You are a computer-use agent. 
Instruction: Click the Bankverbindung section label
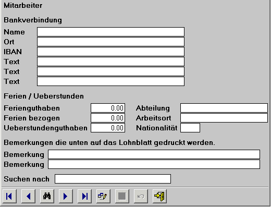coord(33,20)
